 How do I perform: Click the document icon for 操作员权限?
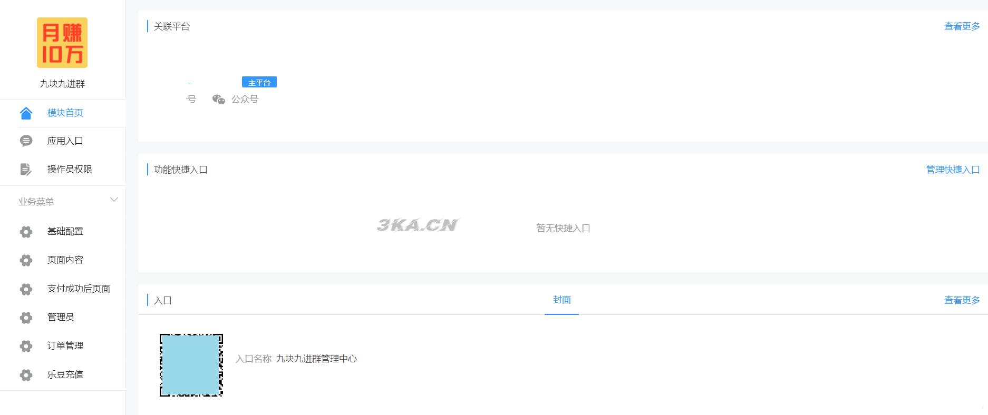[x=26, y=169]
